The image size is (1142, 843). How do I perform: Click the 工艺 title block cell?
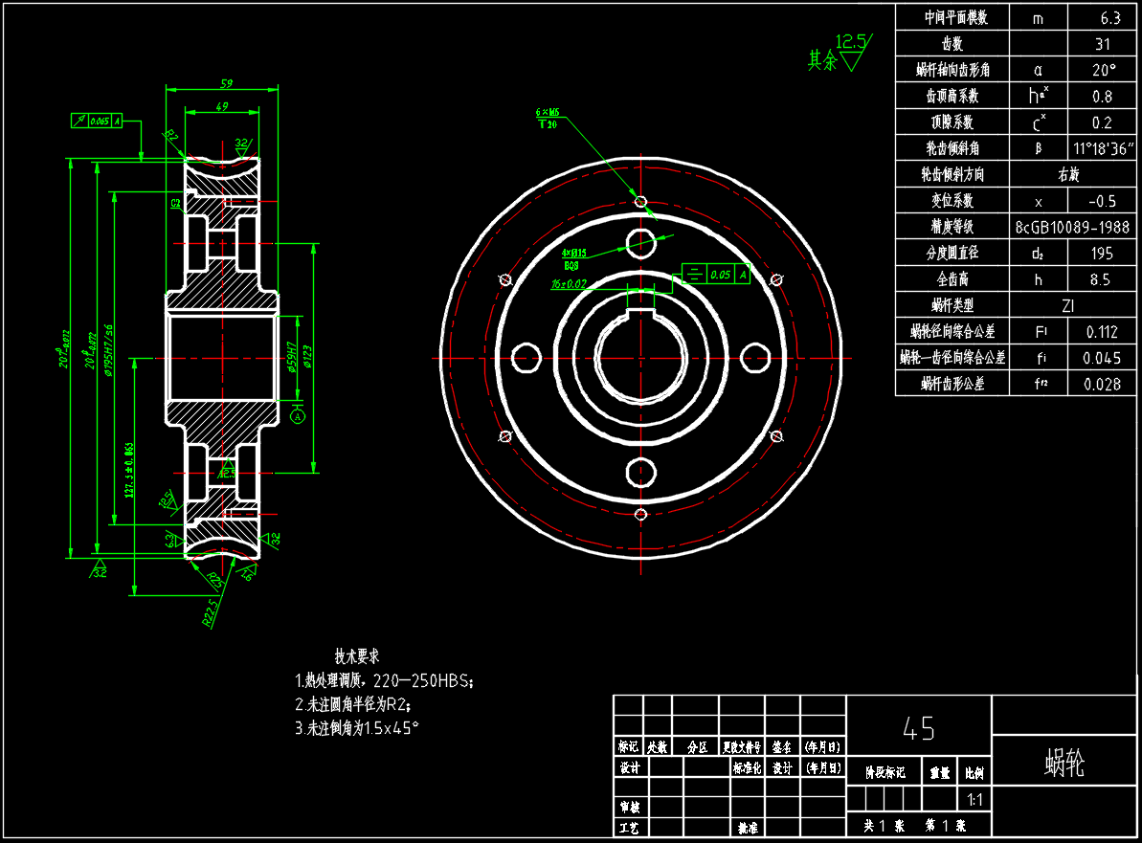pyautogui.click(x=629, y=828)
